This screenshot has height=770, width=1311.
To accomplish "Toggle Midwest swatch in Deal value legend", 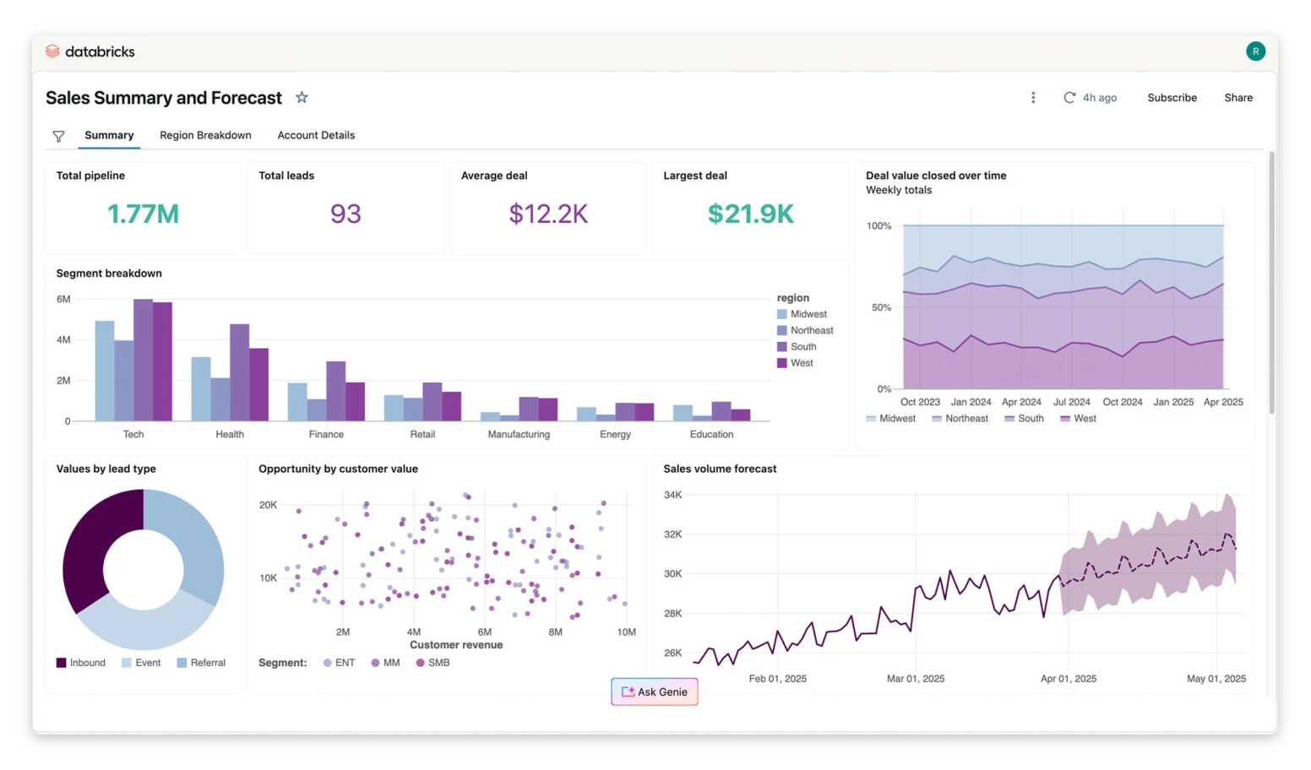I will pyautogui.click(x=871, y=419).
